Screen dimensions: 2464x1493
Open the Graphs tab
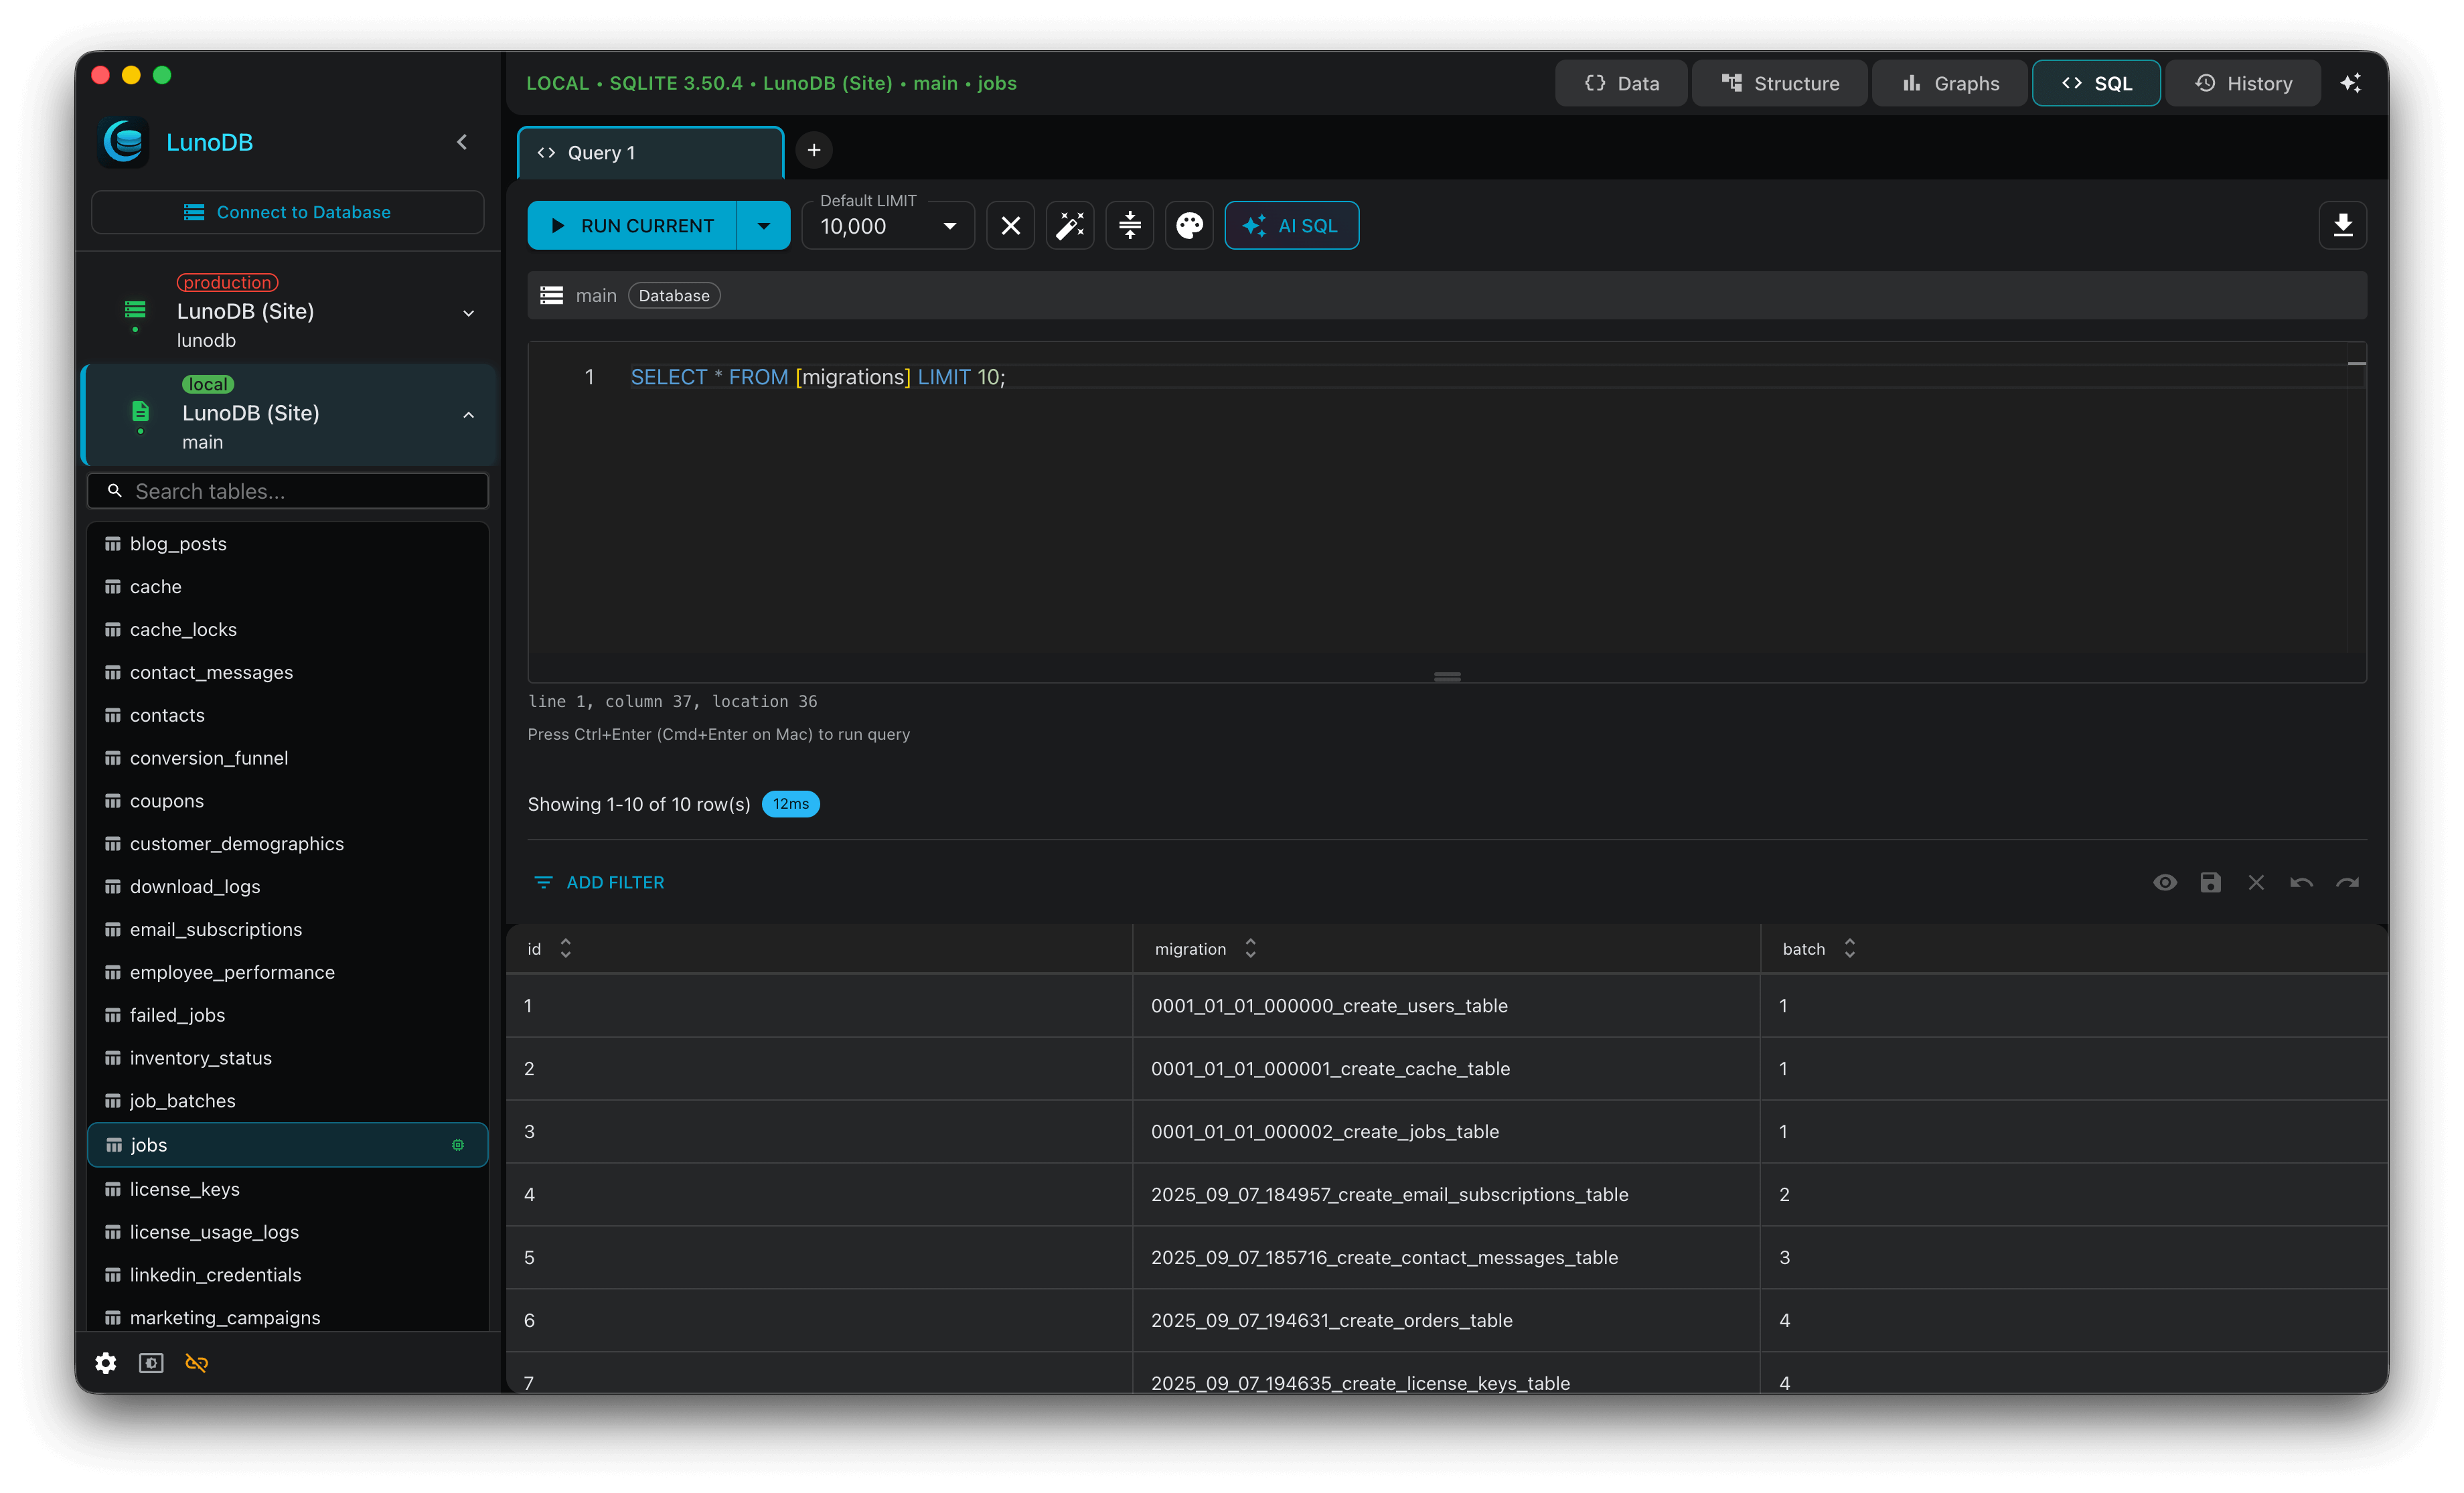[x=1950, y=83]
